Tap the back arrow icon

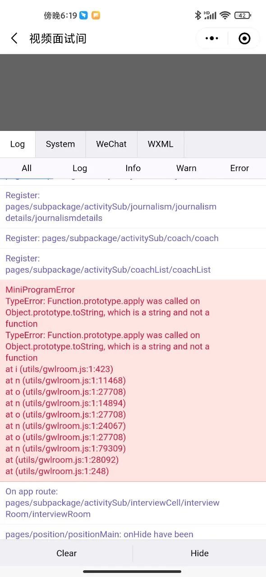pos(14,38)
